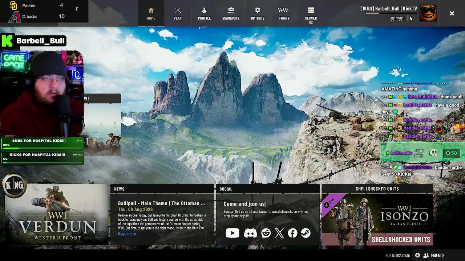Open the X social channel
This screenshot has width=465, height=261.
[x=279, y=233]
